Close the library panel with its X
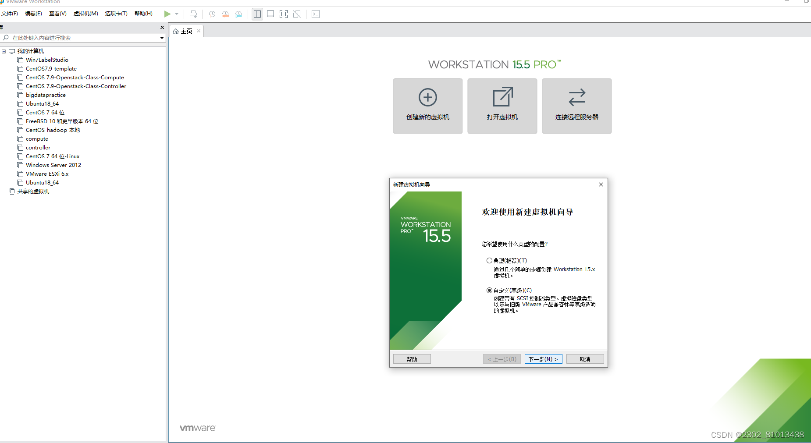Image resolution: width=811 pixels, height=443 pixels. point(162,27)
